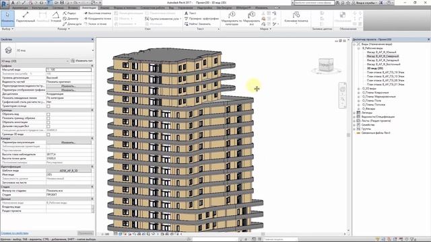Click the ViewCube in the 3D view

(x=326, y=65)
